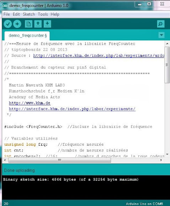
Task: Open the Serial Monitor magnifier icon
Action: (161, 24)
